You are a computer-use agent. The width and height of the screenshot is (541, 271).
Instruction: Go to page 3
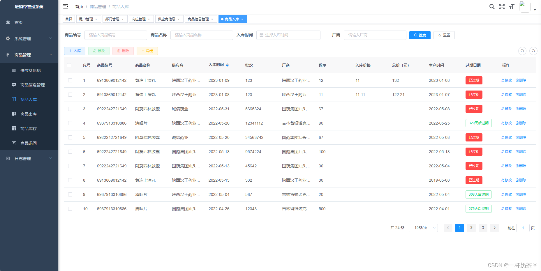click(x=483, y=228)
